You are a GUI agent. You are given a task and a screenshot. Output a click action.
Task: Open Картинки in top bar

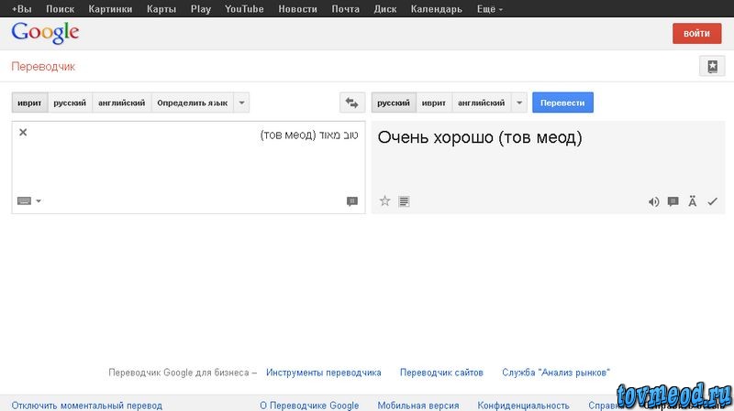coord(110,9)
